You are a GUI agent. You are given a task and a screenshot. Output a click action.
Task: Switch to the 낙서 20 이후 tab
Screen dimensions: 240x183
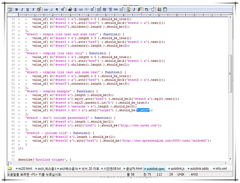click(89, 169)
